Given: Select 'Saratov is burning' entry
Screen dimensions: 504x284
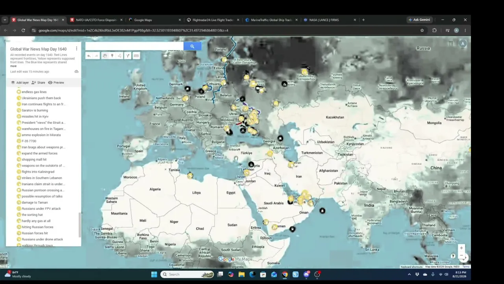Looking at the screenshot, I should 35,110.
